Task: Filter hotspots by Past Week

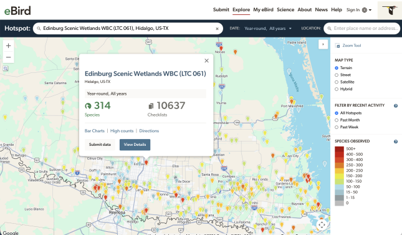Action: tap(337, 127)
